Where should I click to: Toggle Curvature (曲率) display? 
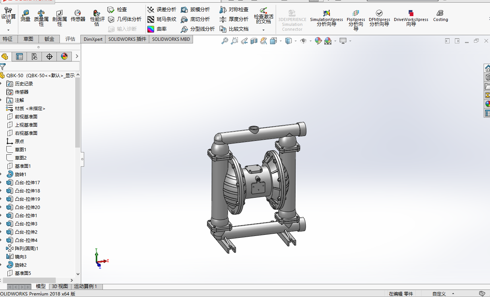click(157, 29)
